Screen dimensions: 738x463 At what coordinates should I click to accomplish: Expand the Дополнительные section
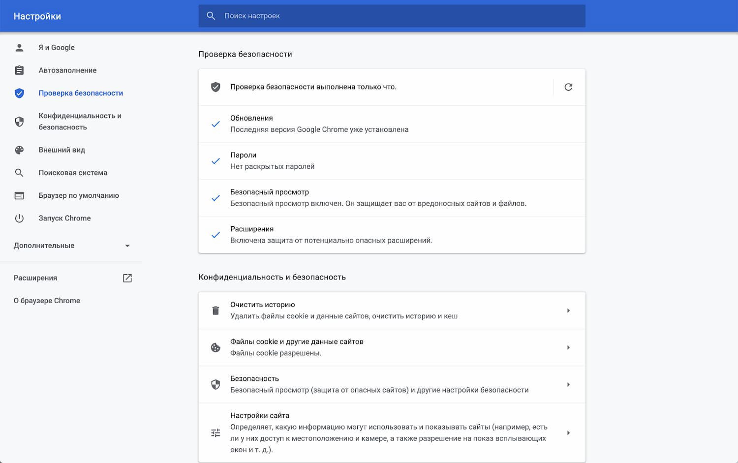click(127, 246)
